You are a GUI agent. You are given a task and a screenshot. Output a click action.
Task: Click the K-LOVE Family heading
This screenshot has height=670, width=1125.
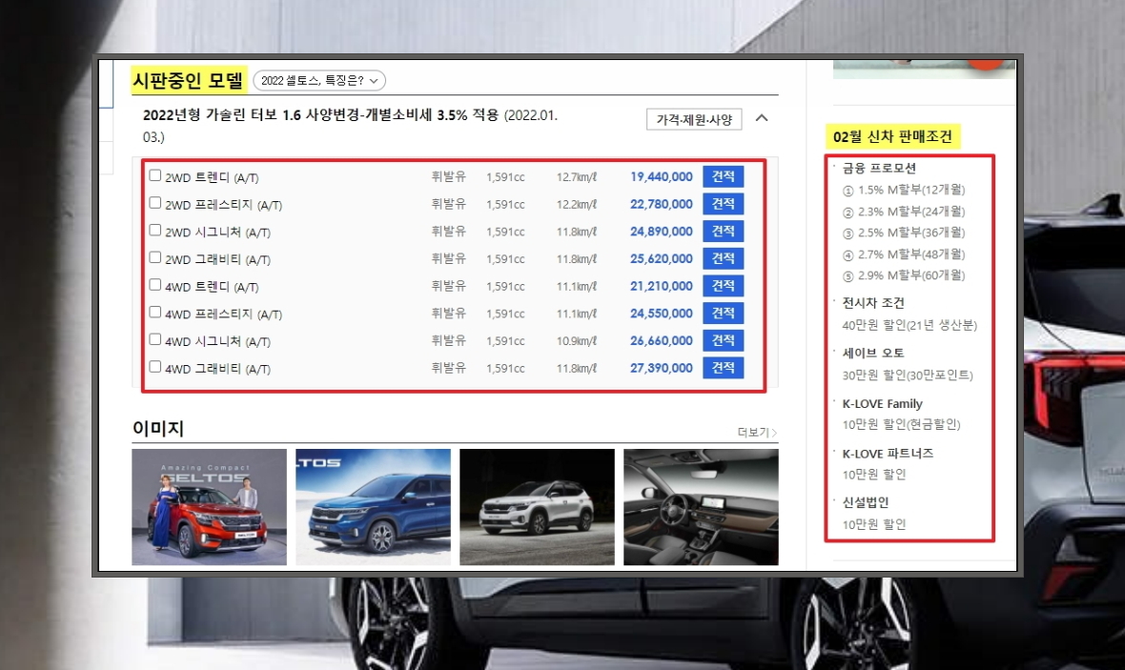pos(883,403)
